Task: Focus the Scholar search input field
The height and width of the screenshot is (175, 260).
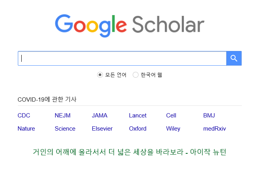Action: [x=122, y=58]
